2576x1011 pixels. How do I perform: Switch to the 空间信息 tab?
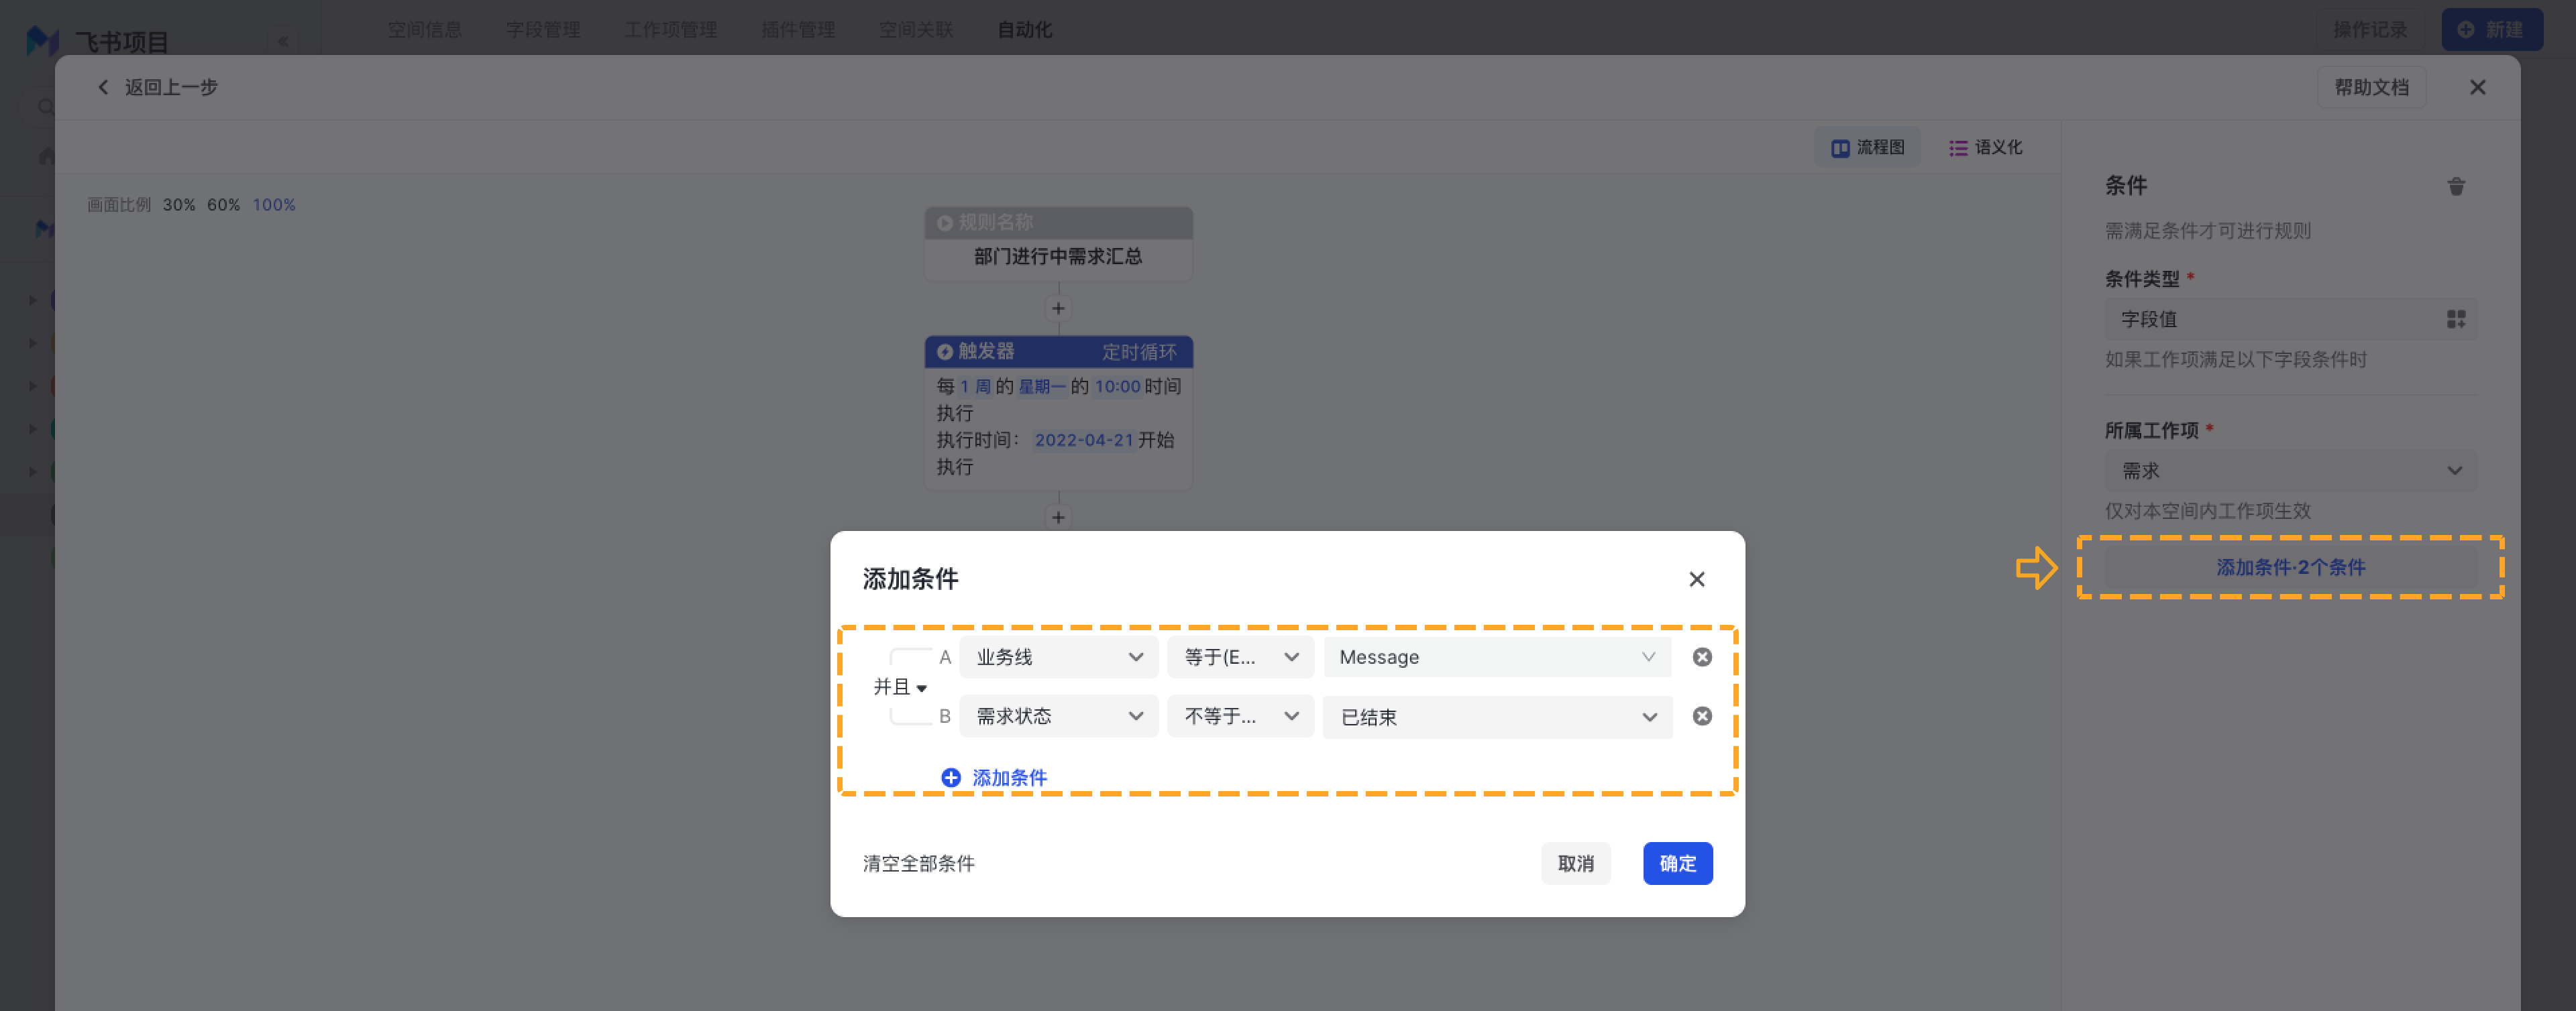coord(425,30)
